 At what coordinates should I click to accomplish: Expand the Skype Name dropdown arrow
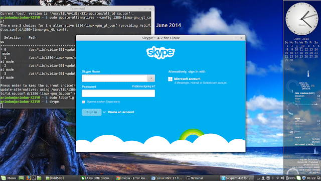coord(151,78)
